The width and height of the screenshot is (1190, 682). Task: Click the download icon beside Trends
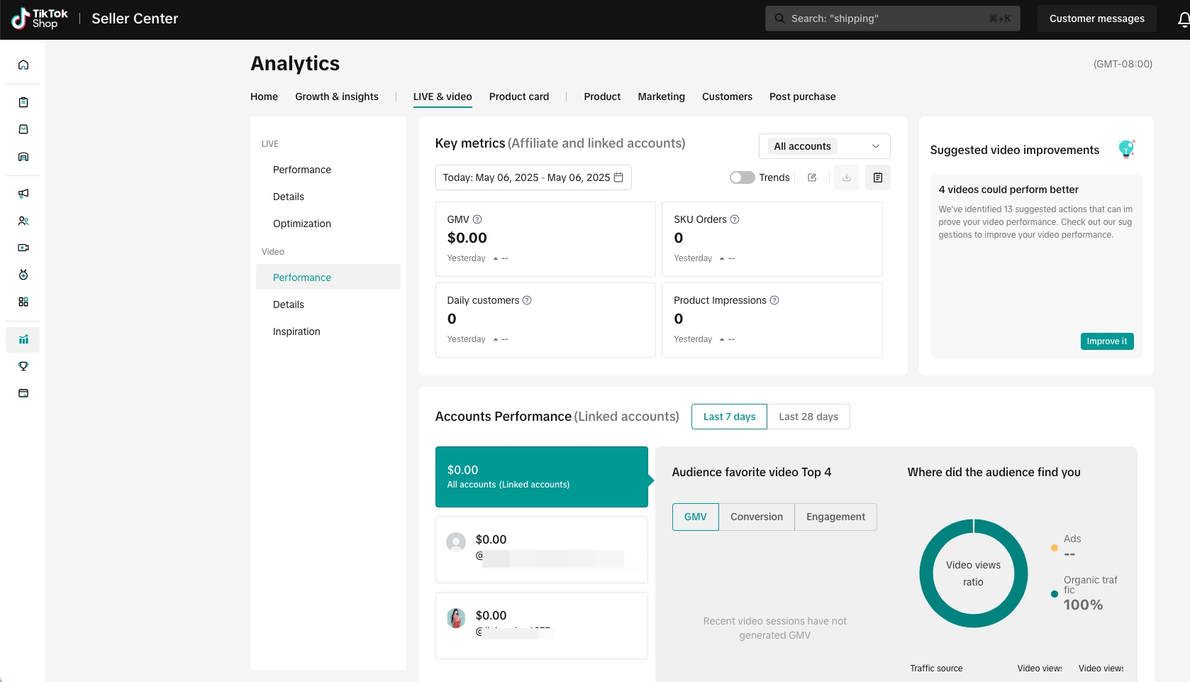(x=846, y=177)
